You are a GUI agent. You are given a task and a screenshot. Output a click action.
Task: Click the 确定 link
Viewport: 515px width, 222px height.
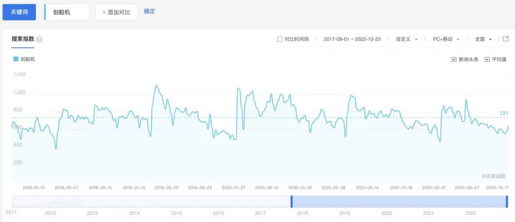[149, 11]
